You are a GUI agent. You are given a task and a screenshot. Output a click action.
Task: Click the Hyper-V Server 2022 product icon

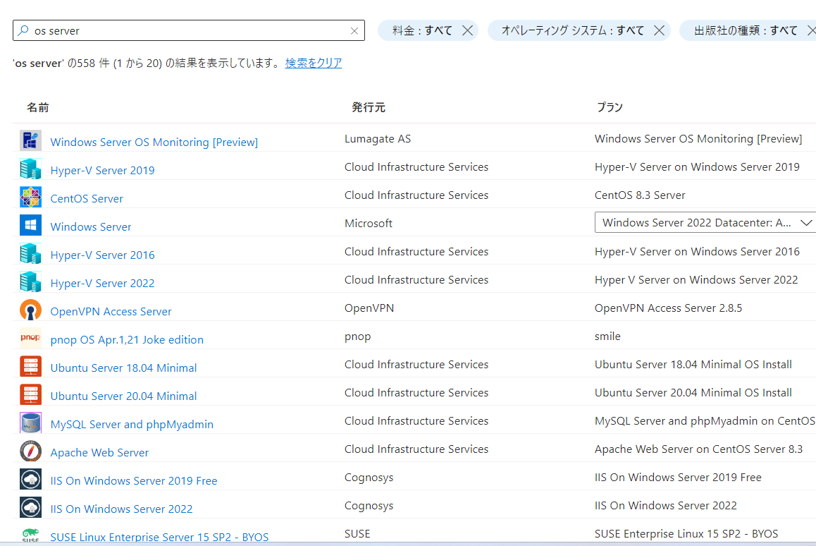tap(31, 282)
